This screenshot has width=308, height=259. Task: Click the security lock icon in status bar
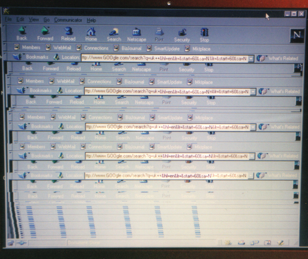[10, 243]
